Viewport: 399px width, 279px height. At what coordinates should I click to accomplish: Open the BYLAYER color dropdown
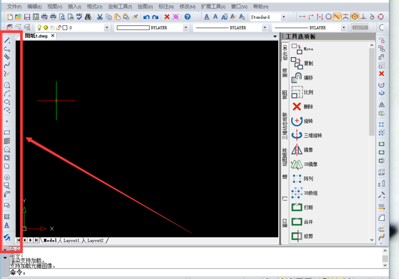tap(186, 27)
